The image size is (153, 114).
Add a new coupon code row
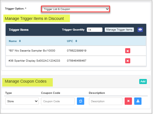click(x=143, y=82)
